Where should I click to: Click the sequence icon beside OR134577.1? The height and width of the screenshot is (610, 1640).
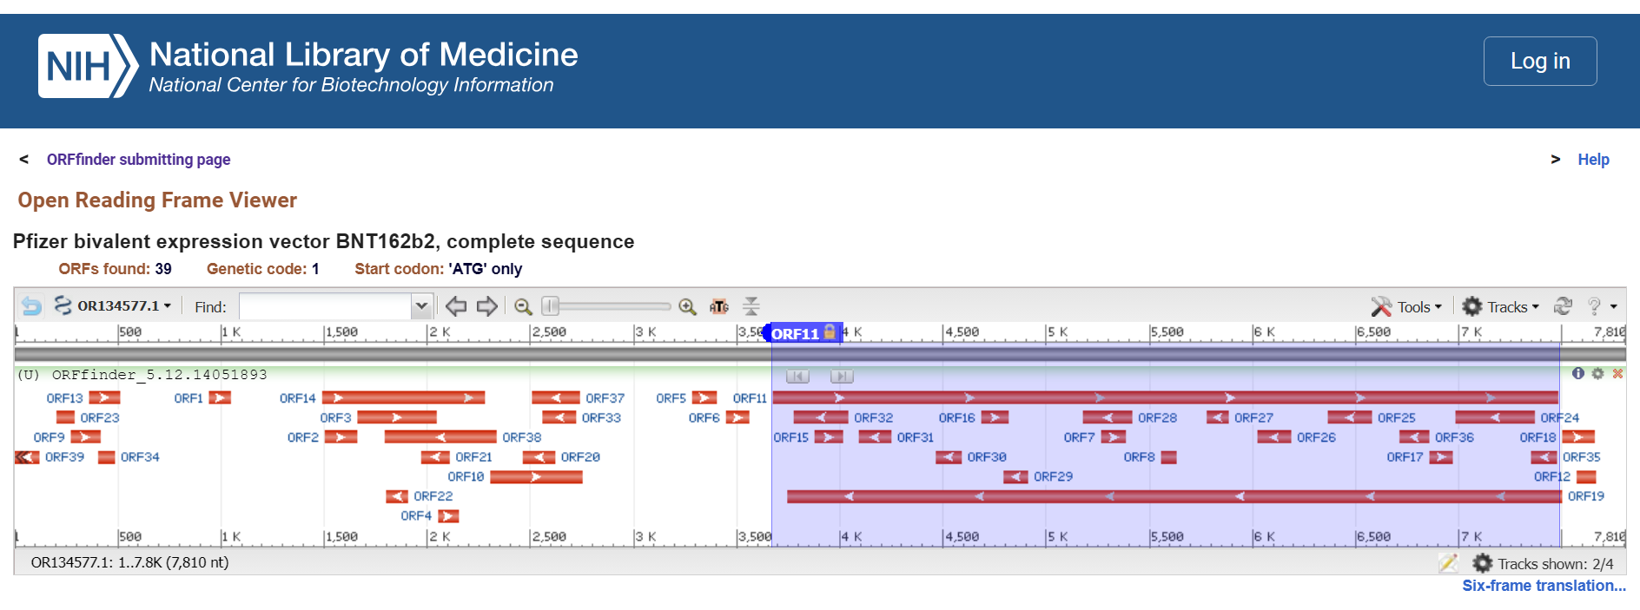[x=63, y=305]
